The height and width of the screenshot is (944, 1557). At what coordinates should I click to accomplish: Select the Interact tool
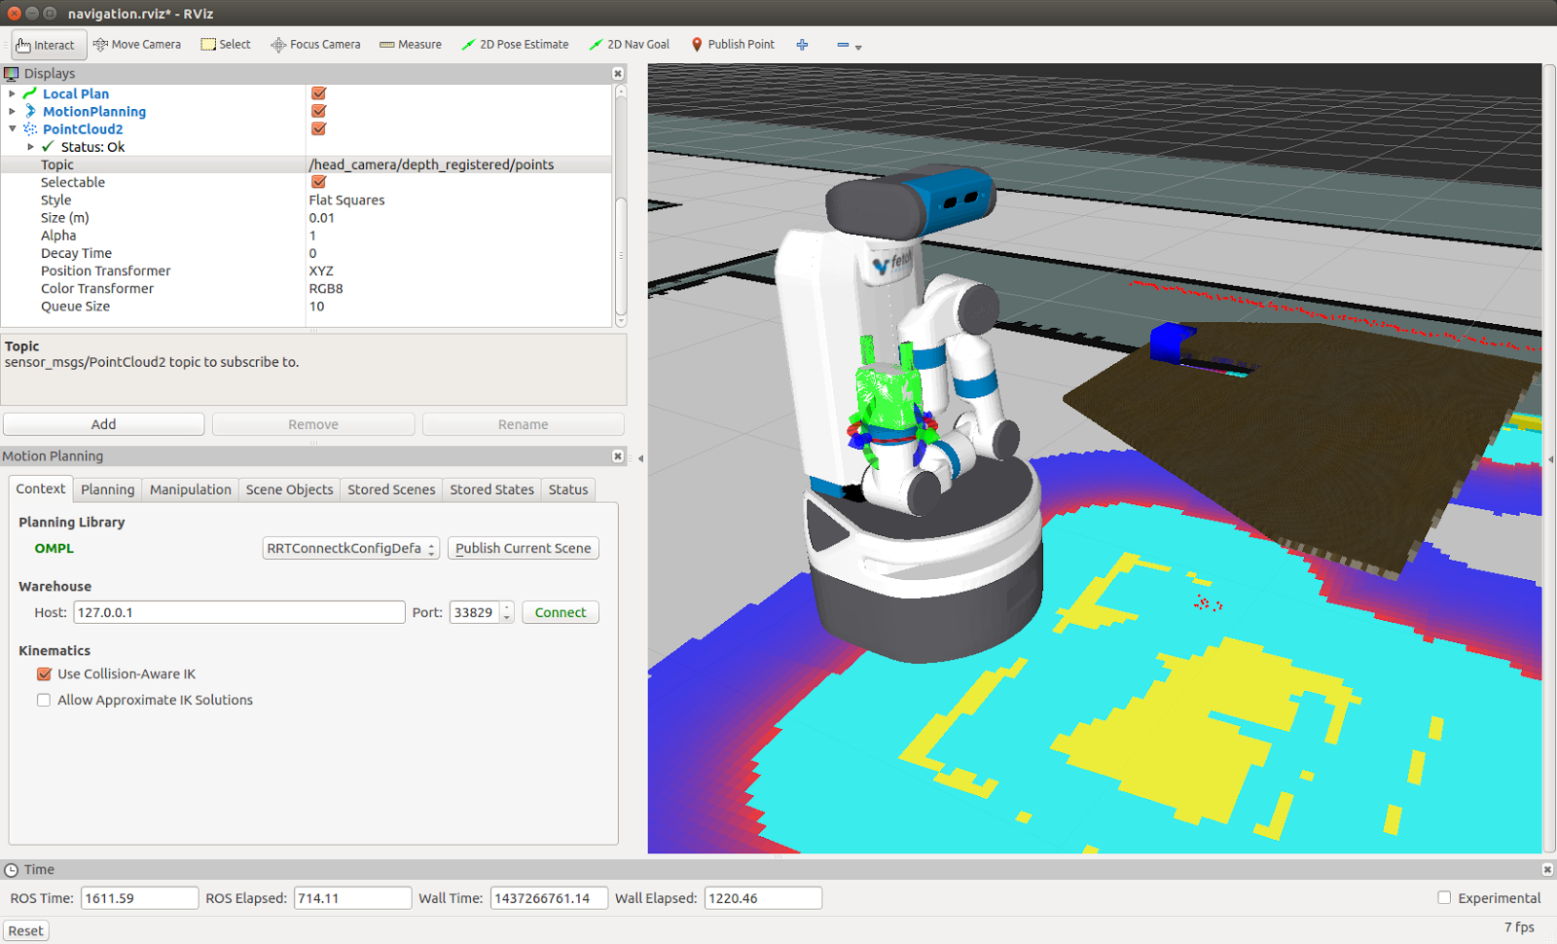pyautogui.click(x=47, y=44)
